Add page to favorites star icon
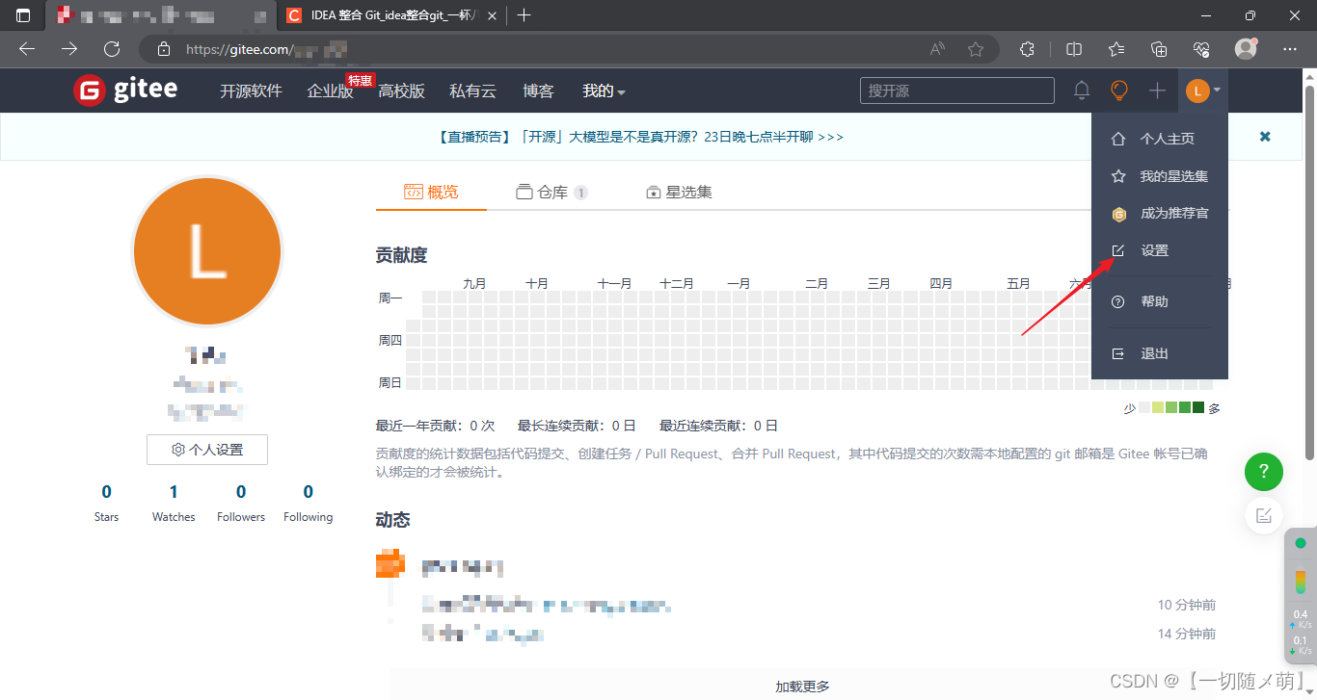This screenshot has height=700, width=1317. 976,49
